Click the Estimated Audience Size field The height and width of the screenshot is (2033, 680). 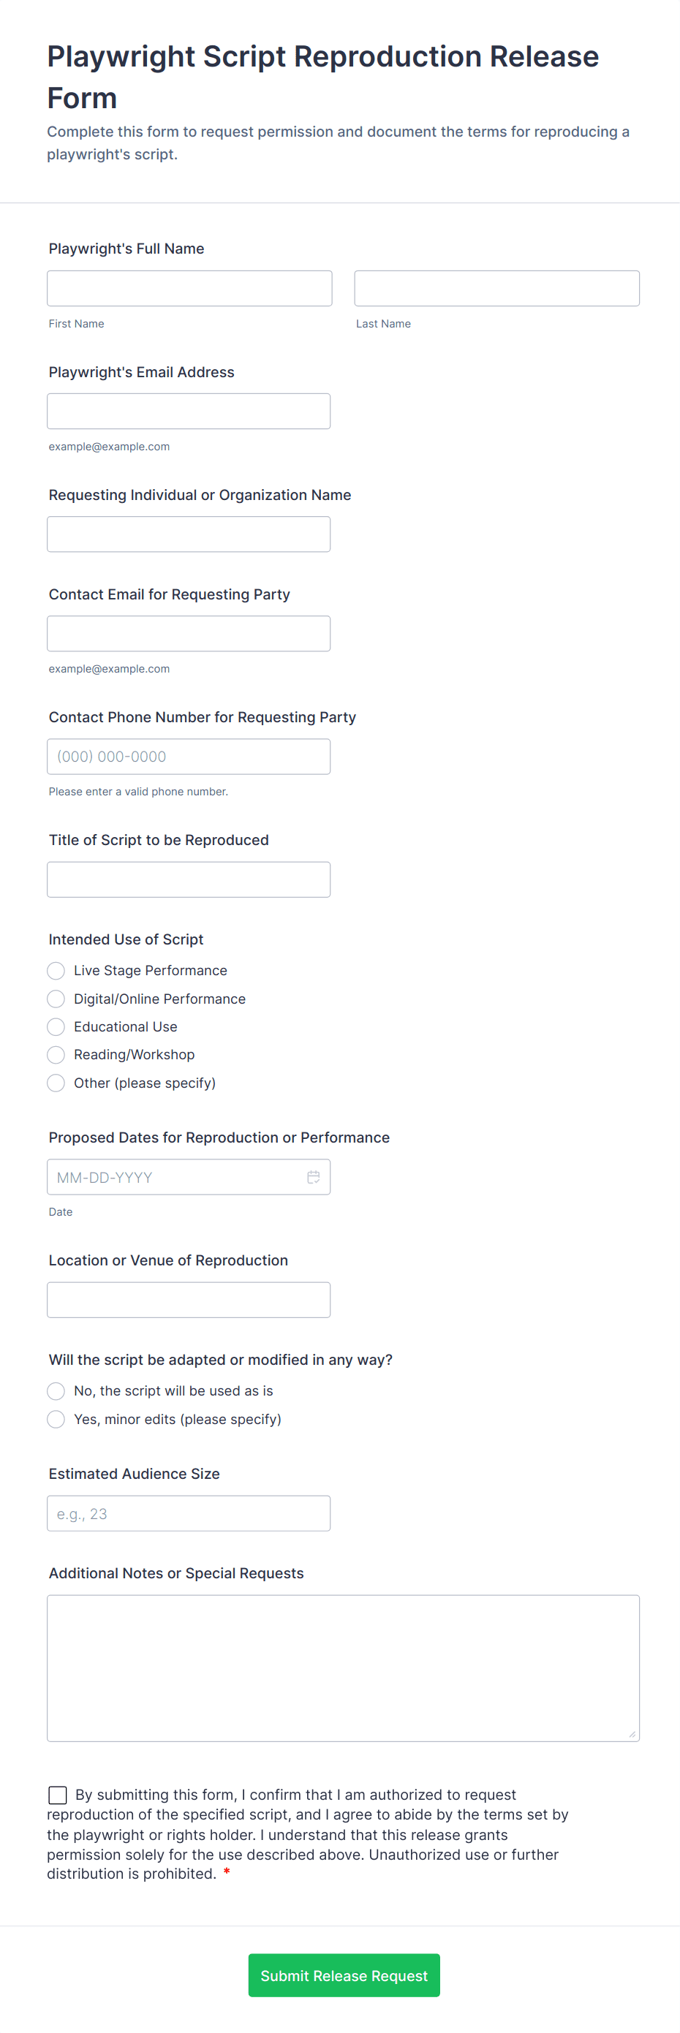(x=189, y=1513)
